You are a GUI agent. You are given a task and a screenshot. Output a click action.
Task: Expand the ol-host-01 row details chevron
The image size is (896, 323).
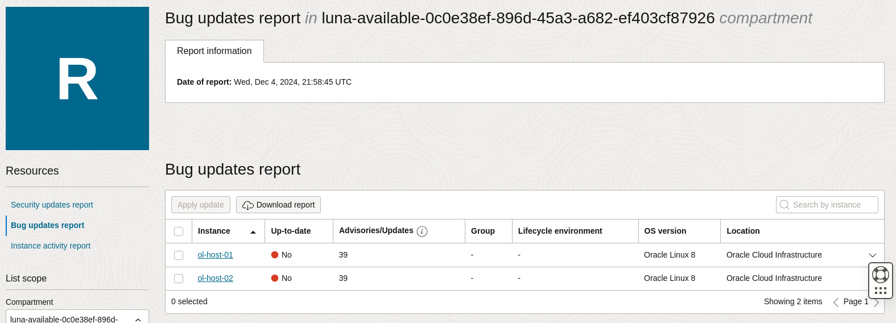tap(873, 255)
